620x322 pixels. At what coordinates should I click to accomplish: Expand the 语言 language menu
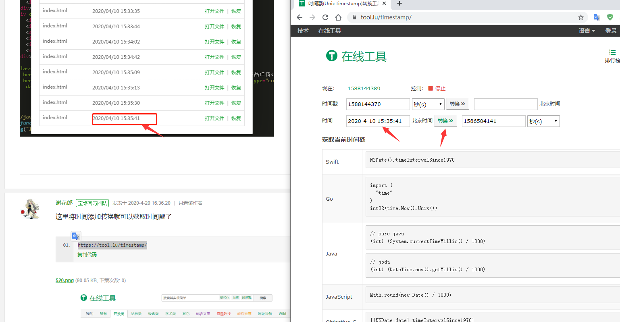[587, 31]
